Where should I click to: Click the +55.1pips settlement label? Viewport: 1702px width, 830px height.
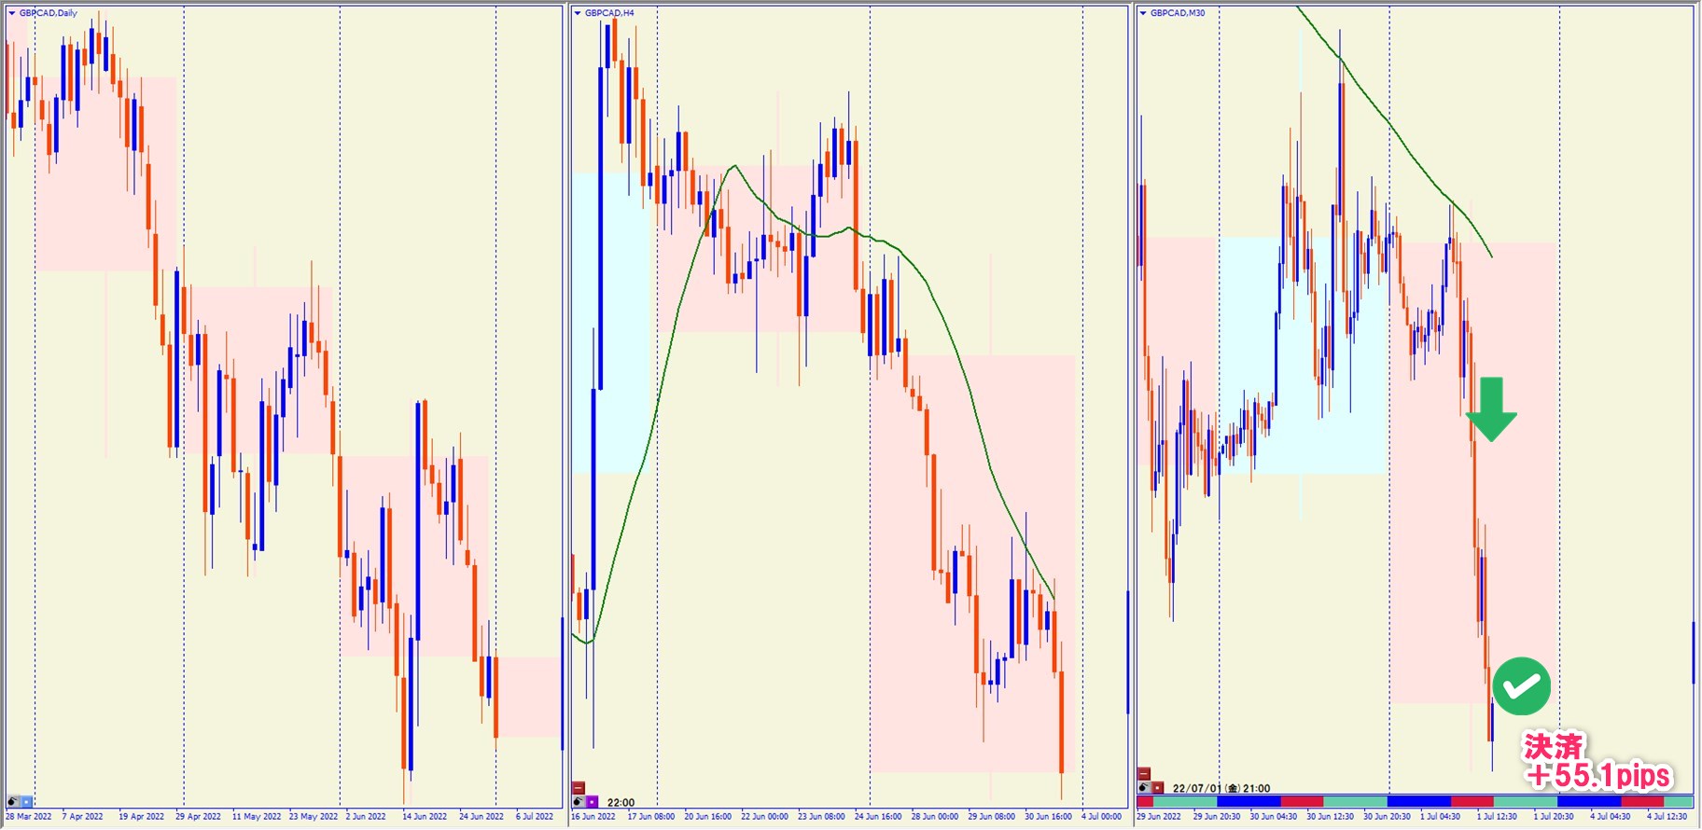point(1597,775)
